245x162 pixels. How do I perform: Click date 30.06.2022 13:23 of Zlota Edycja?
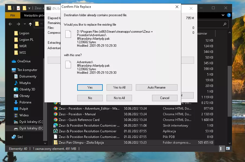pyautogui.click(x=135, y=142)
